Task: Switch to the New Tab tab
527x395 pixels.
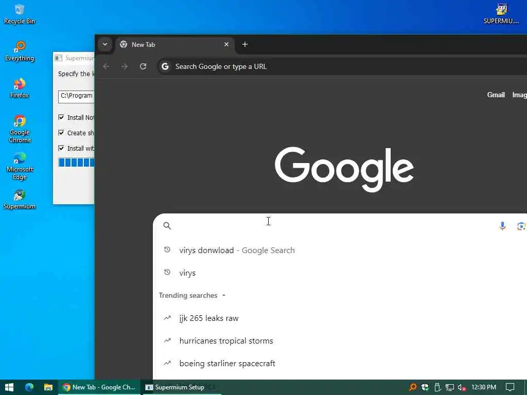Action: tap(175, 45)
